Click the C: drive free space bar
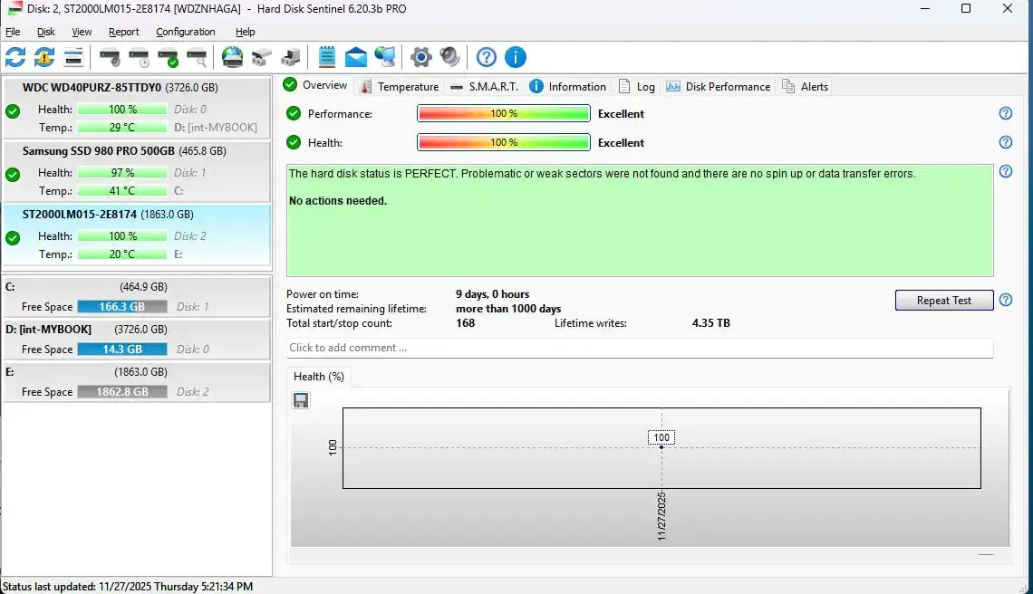 pyautogui.click(x=121, y=307)
